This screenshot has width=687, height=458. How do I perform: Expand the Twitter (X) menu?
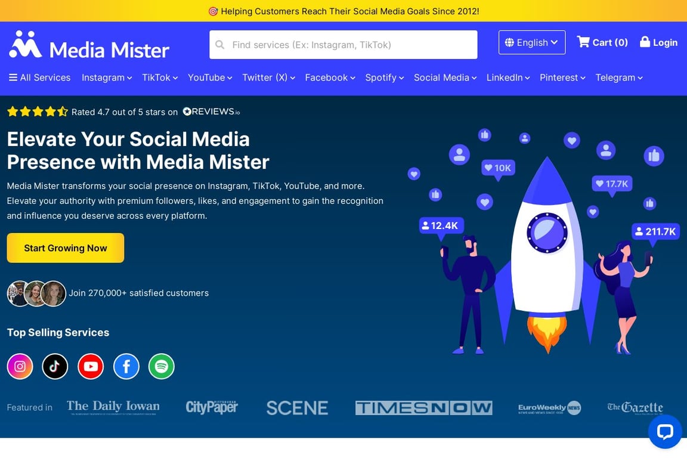tap(268, 78)
